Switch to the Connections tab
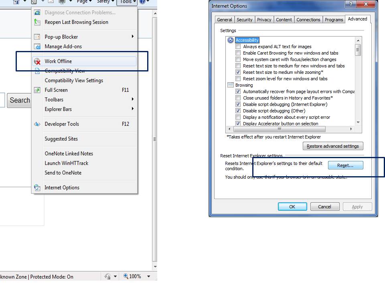The width and height of the screenshot is (385, 289). pos(308,20)
